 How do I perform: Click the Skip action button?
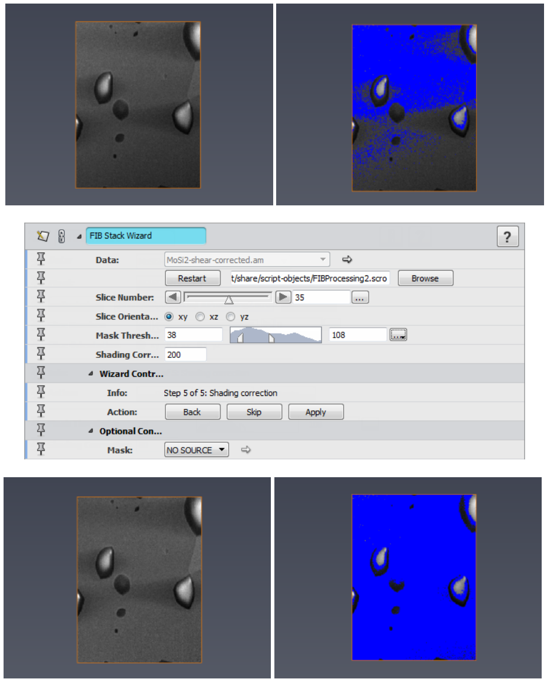[254, 412]
